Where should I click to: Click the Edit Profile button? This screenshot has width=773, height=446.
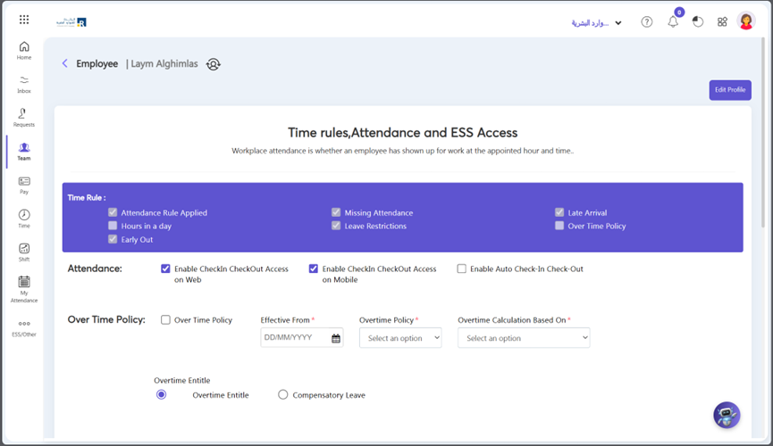730,90
